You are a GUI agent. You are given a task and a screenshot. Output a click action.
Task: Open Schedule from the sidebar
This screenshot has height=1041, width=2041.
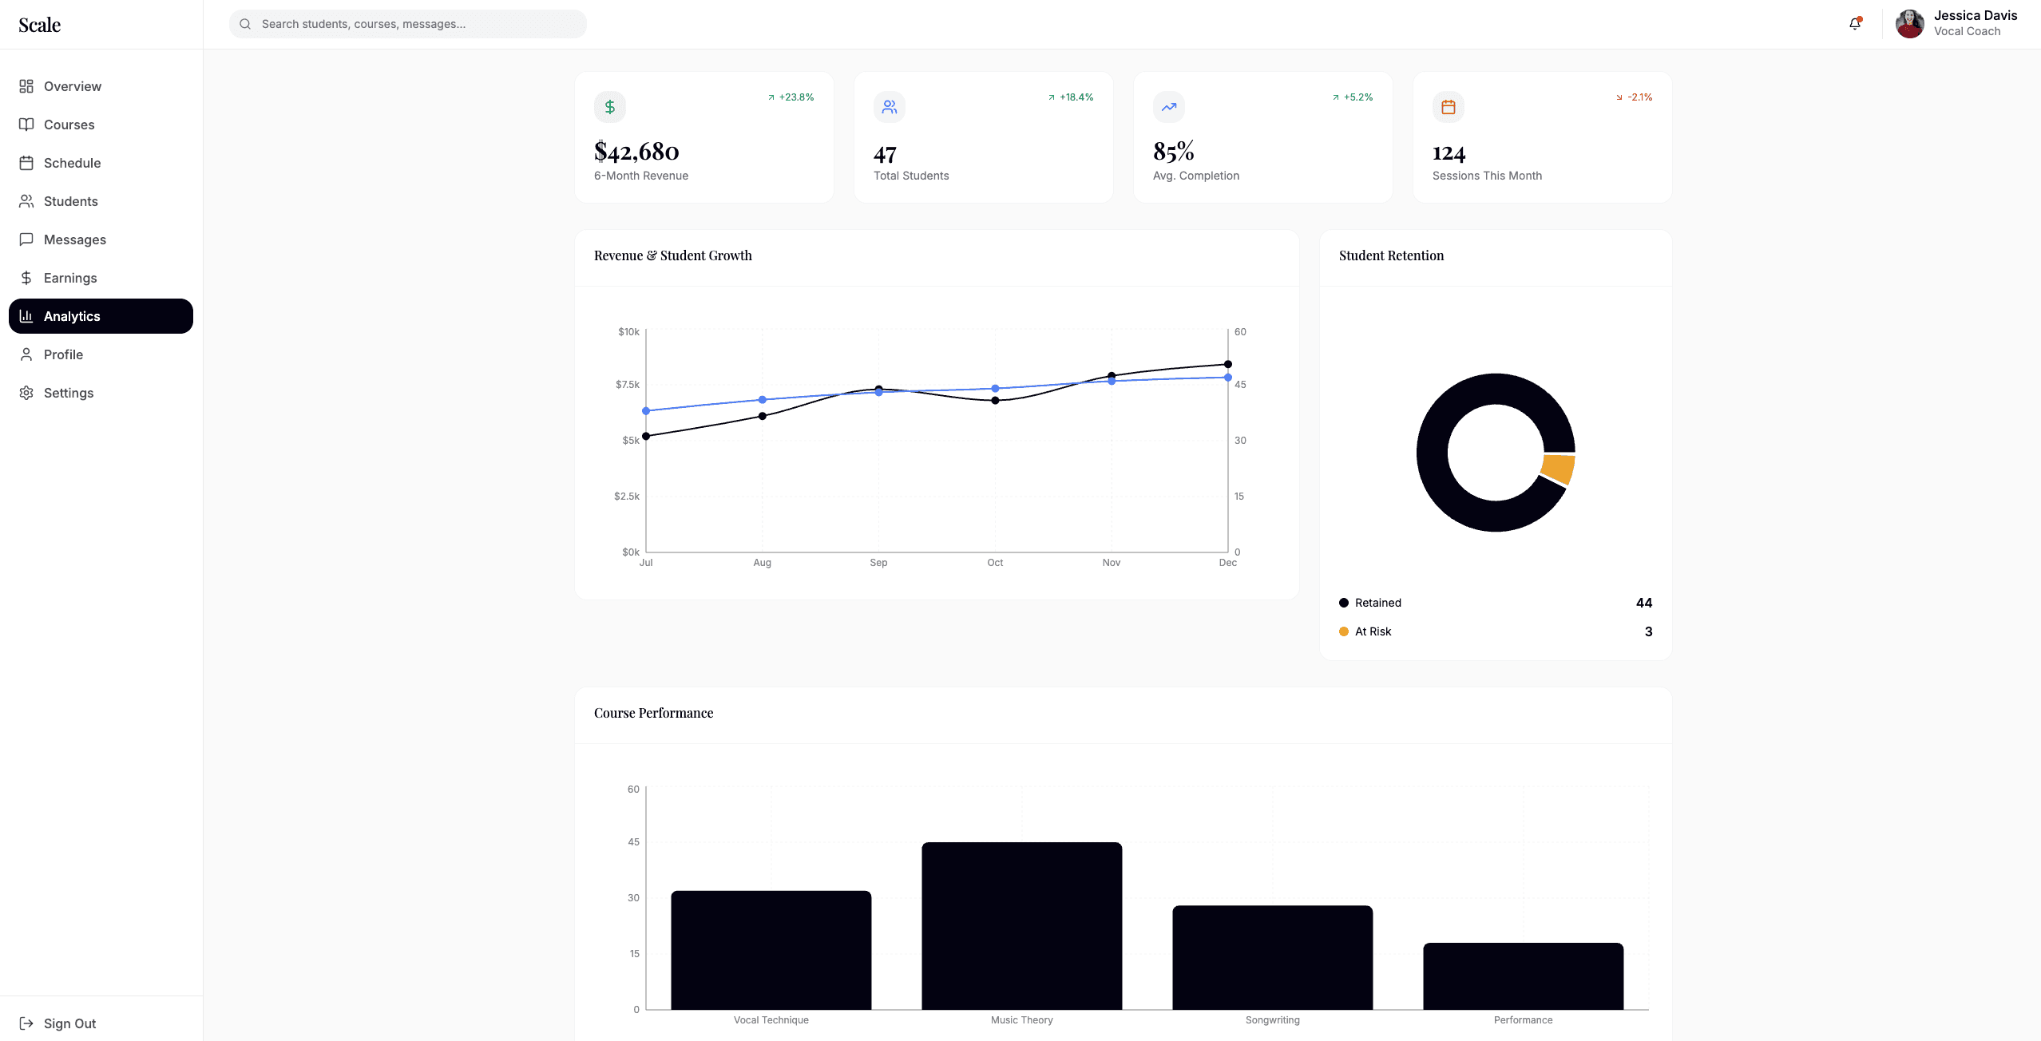72,163
